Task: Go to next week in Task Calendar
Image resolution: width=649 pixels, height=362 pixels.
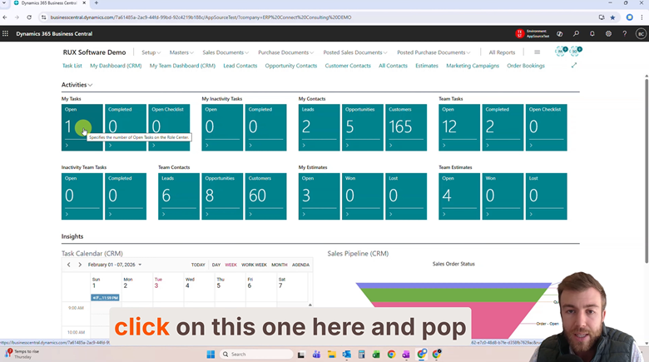Action: 80,265
